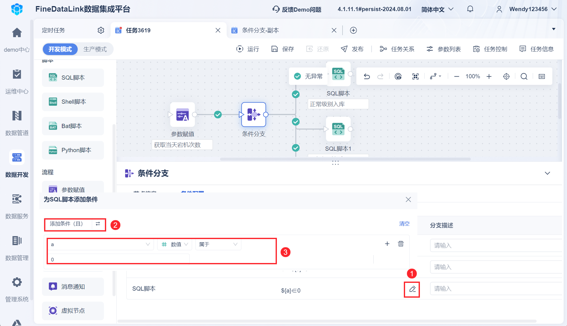Click the edit pencil icon for SQL脚本 row
This screenshot has width=567, height=326.
[412, 289]
